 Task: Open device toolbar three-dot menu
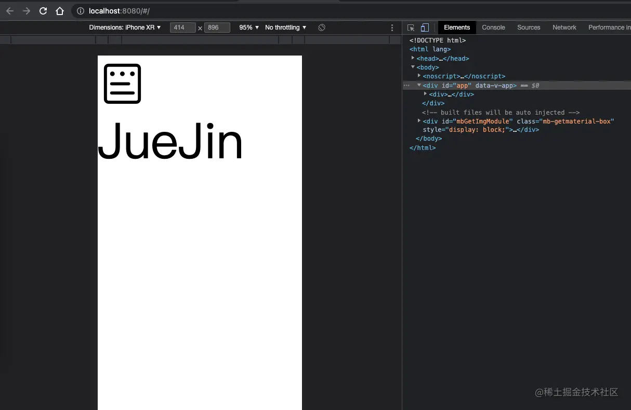point(392,28)
